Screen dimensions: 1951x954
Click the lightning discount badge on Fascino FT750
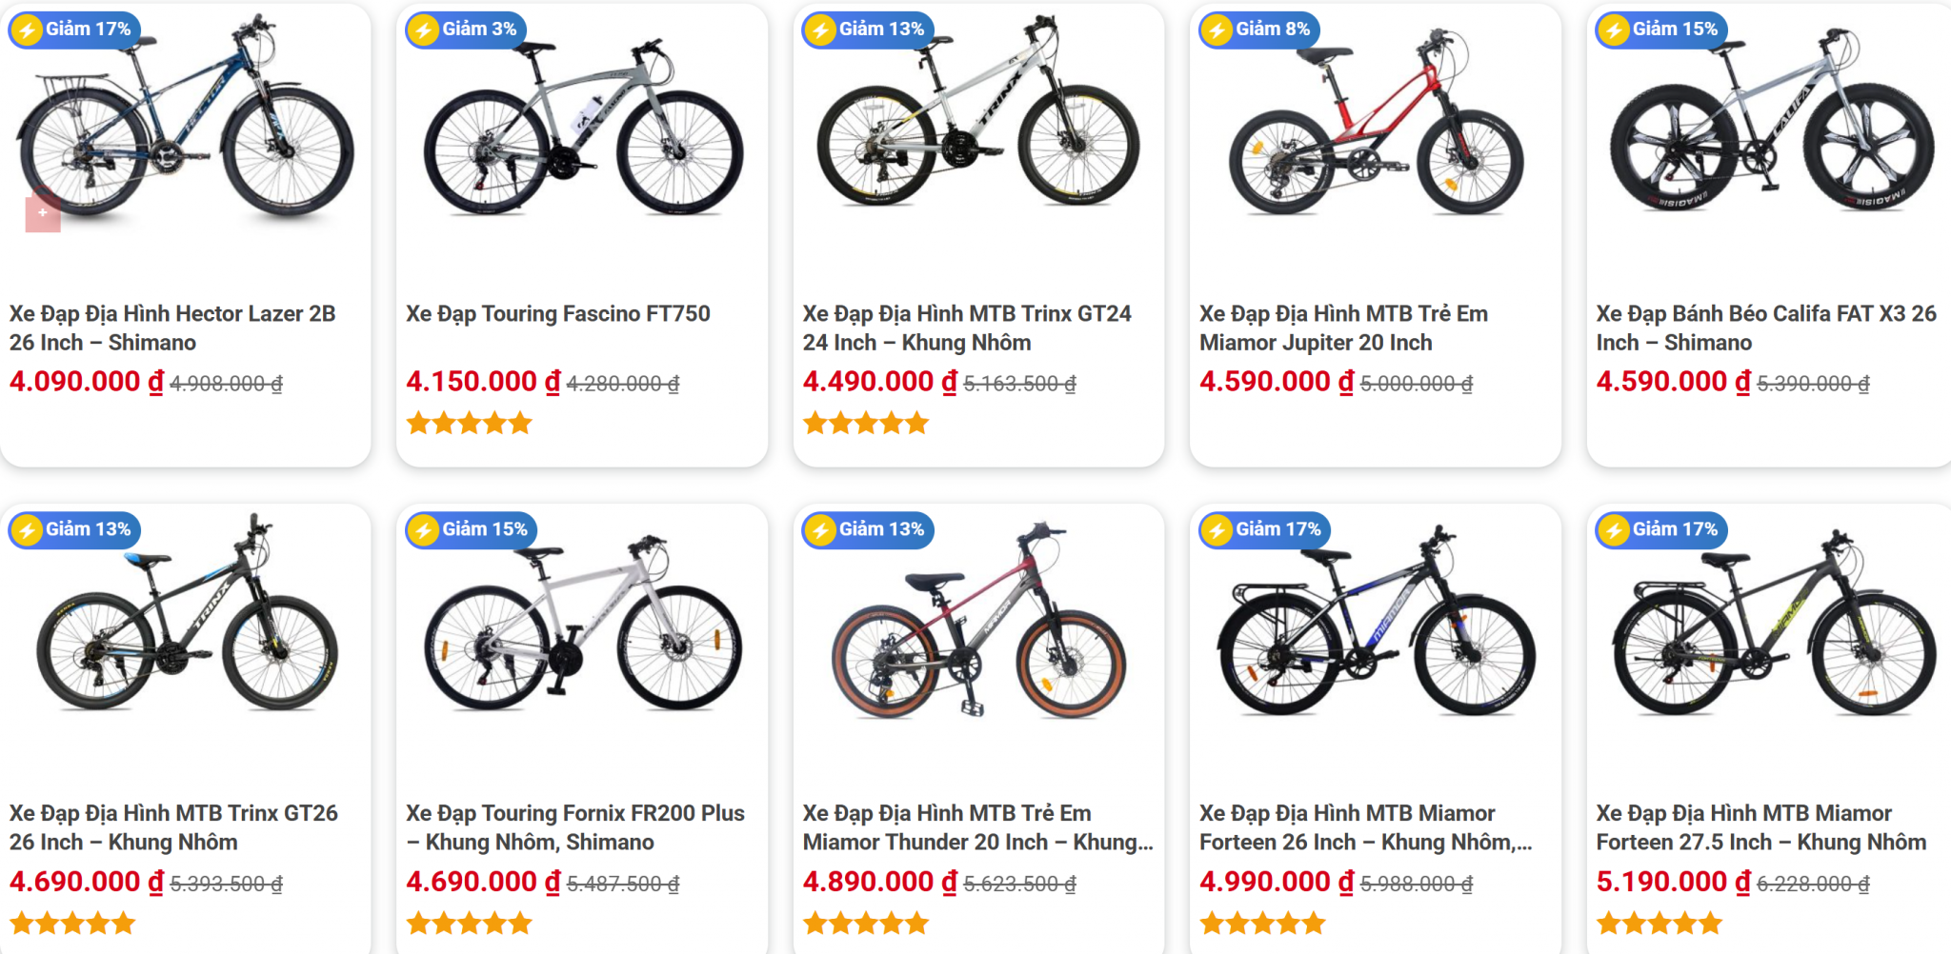(466, 30)
